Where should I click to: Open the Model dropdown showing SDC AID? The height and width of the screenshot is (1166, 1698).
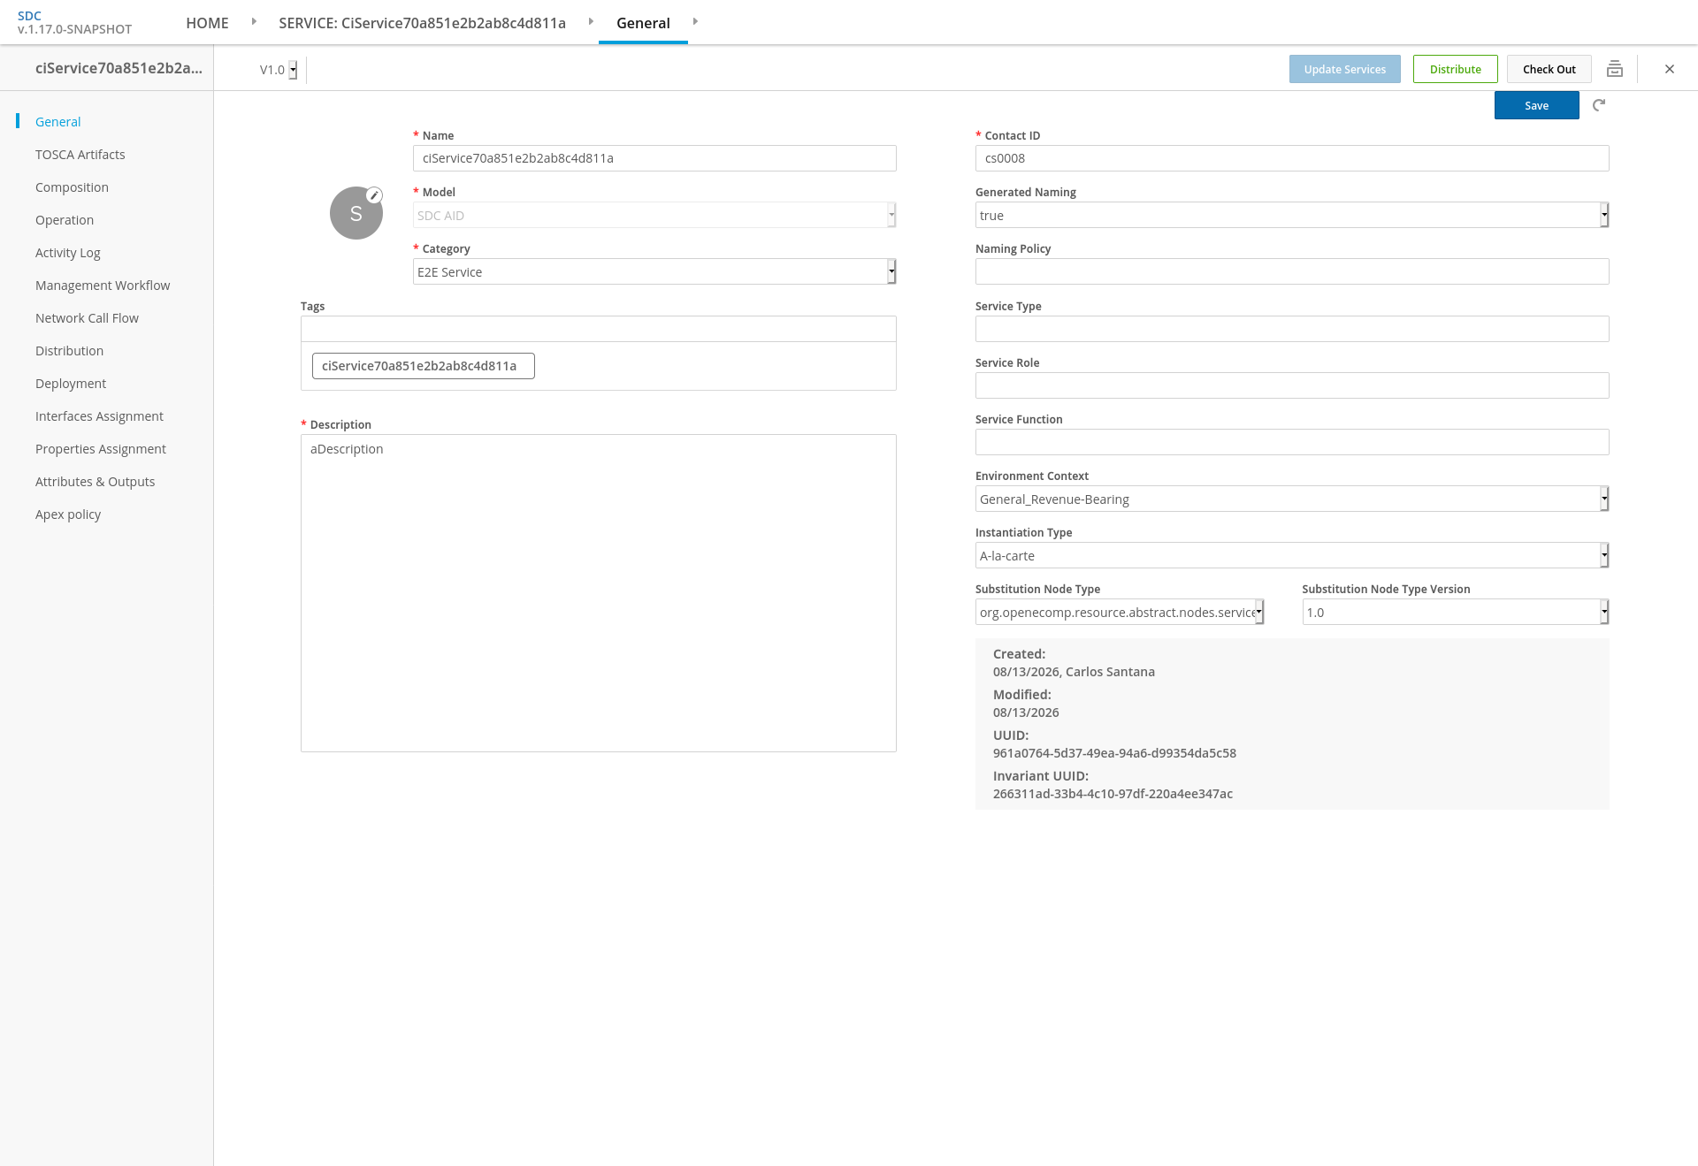[654, 215]
